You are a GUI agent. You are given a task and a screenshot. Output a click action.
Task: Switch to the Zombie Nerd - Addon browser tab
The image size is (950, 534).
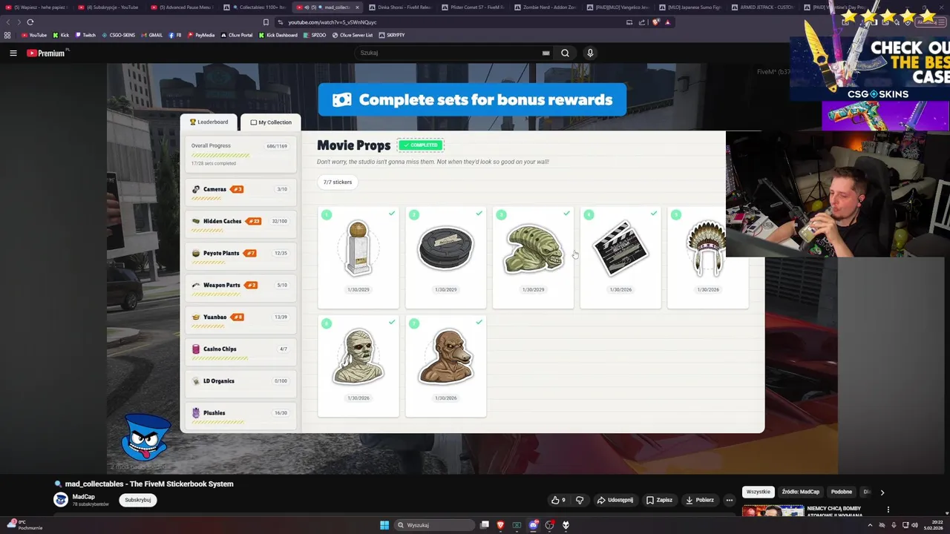click(x=545, y=7)
